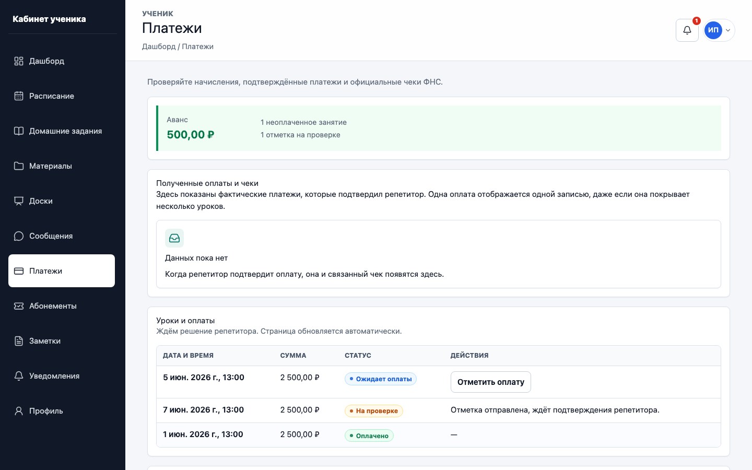Navigate to Сообщения in sidebar
The width and height of the screenshot is (752, 470).
(62, 236)
